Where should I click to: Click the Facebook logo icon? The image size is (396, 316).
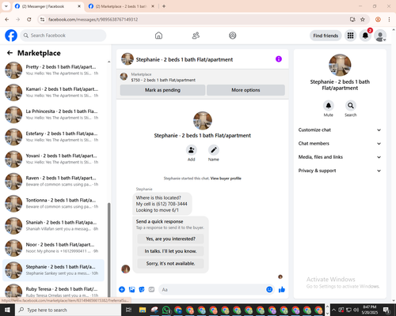[x=11, y=36]
